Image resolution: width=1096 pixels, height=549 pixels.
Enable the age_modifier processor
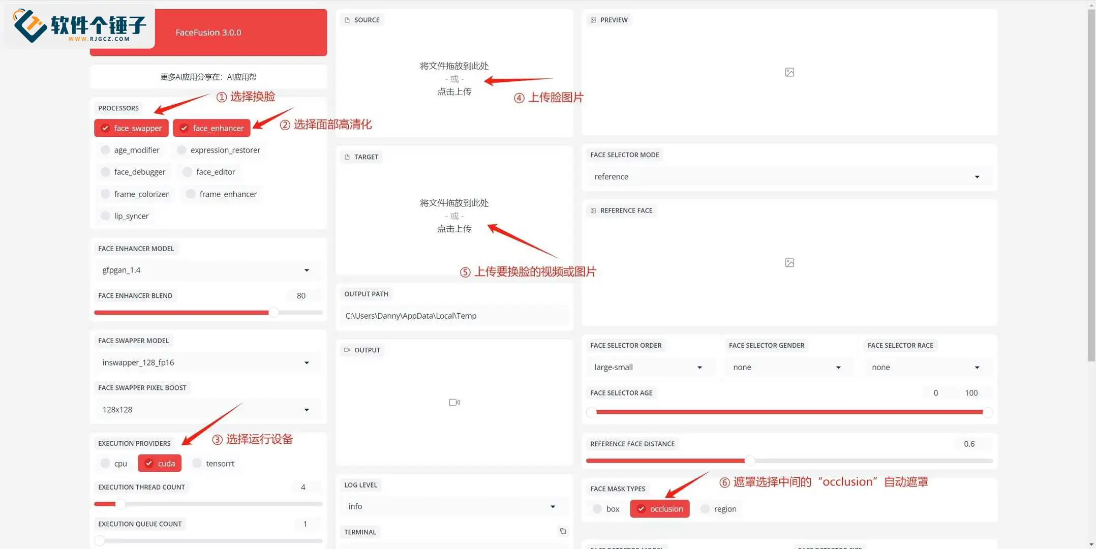point(130,150)
